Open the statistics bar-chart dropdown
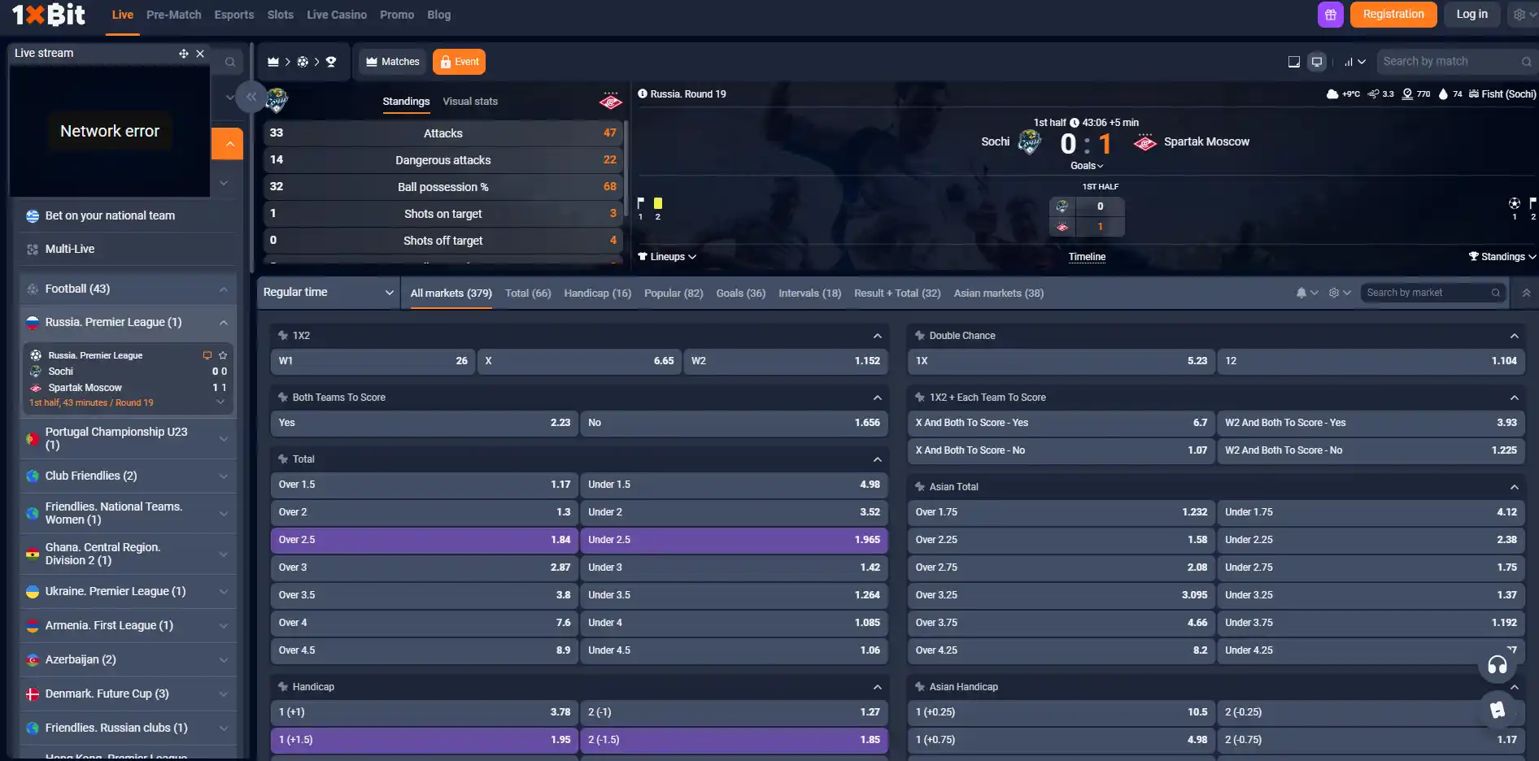The height and width of the screenshot is (761, 1539). coord(1354,62)
